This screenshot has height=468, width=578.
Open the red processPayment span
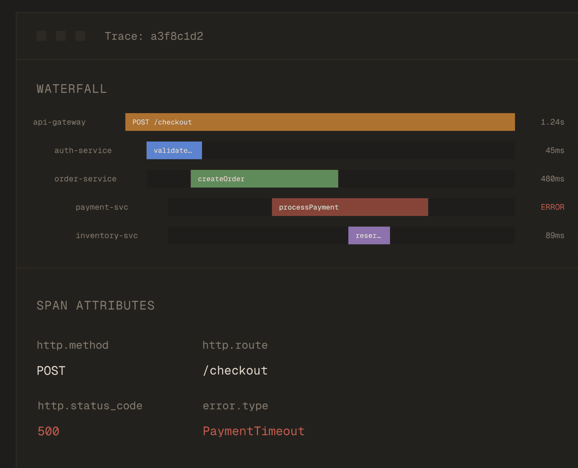[349, 207]
